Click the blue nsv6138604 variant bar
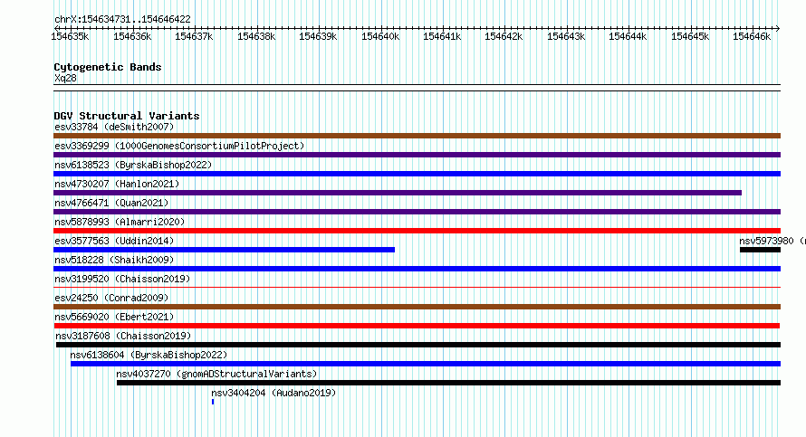Viewport: 806px width, 437px height. coord(426,364)
